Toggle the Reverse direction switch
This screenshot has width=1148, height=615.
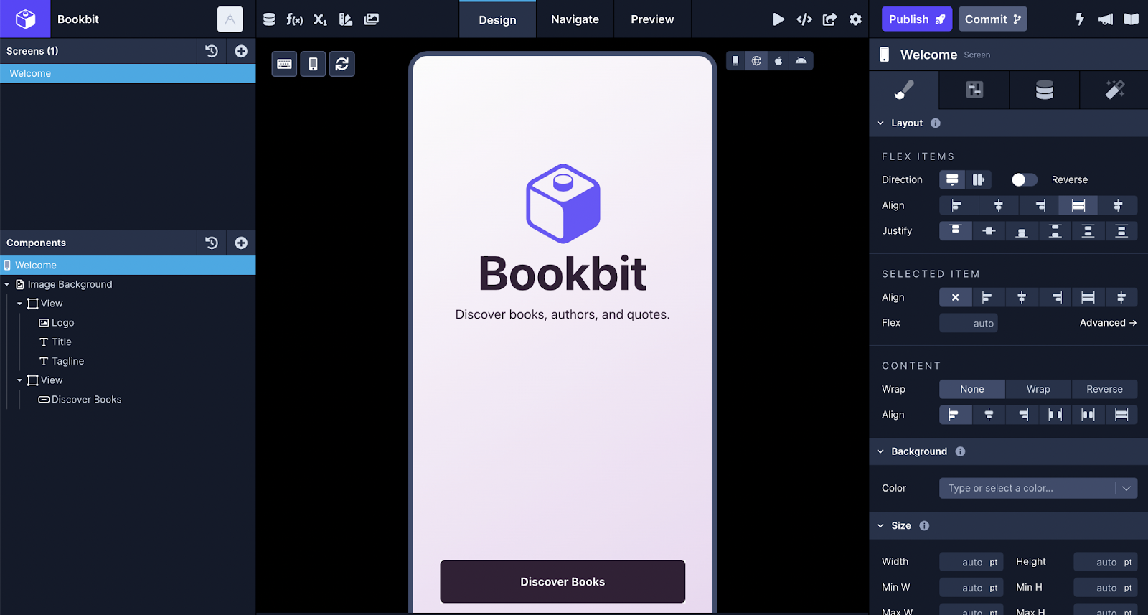tap(1024, 179)
